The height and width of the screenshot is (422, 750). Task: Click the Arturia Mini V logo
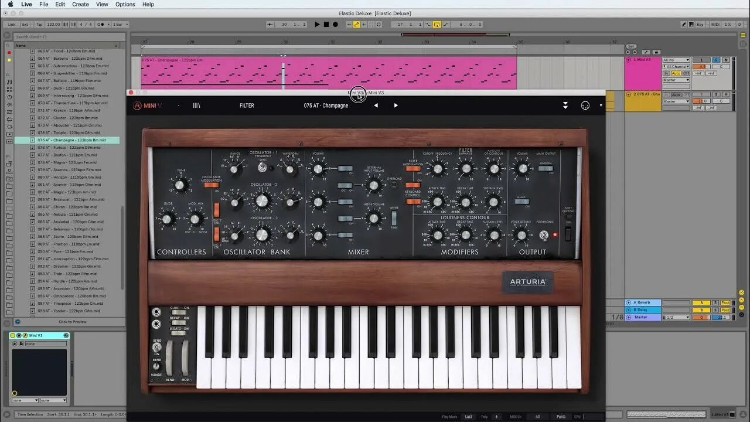tap(147, 105)
